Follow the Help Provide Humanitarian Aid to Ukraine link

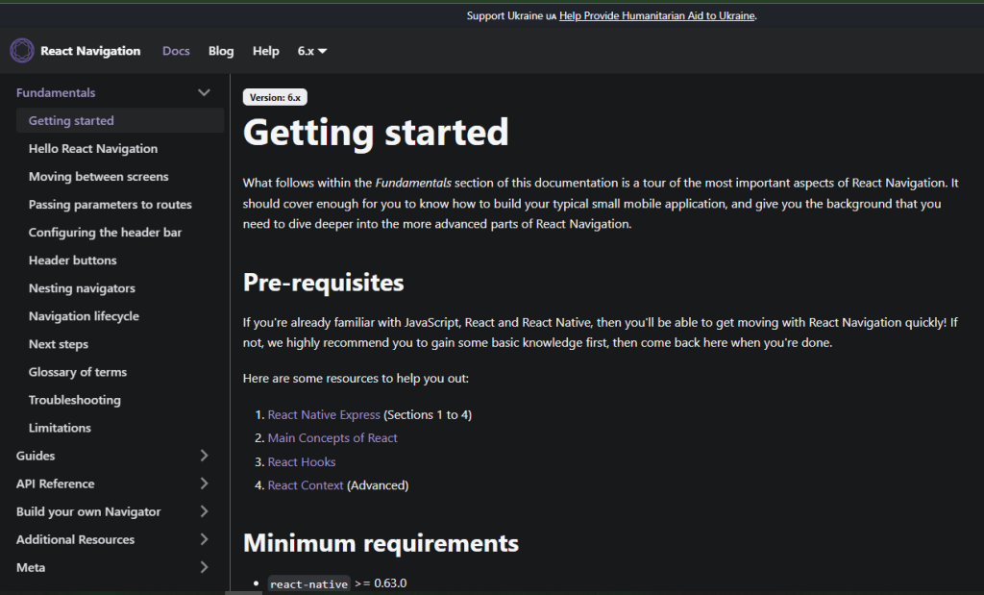656,15
